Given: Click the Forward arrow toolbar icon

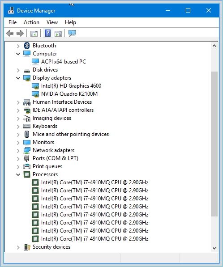Looking at the screenshot, I should [x=20, y=33].
